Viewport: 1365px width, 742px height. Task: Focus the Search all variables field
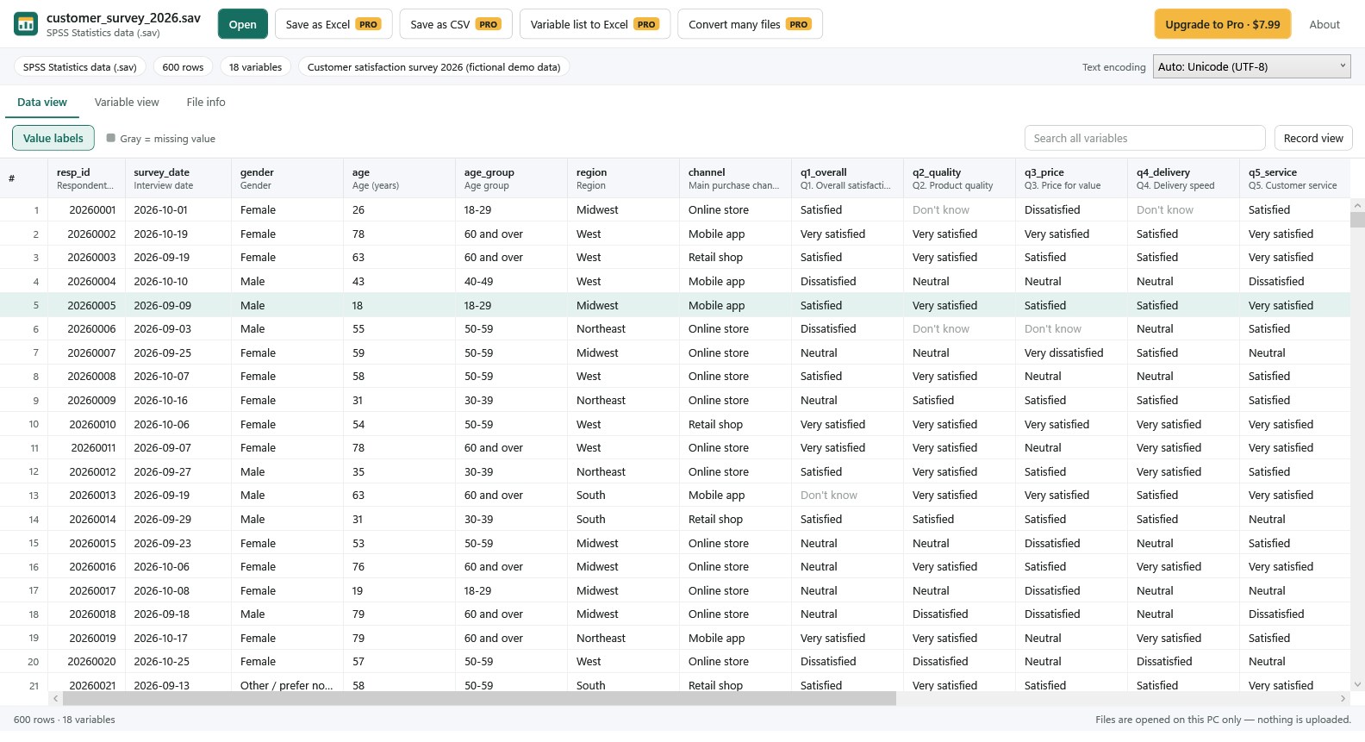(x=1144, y=138)
